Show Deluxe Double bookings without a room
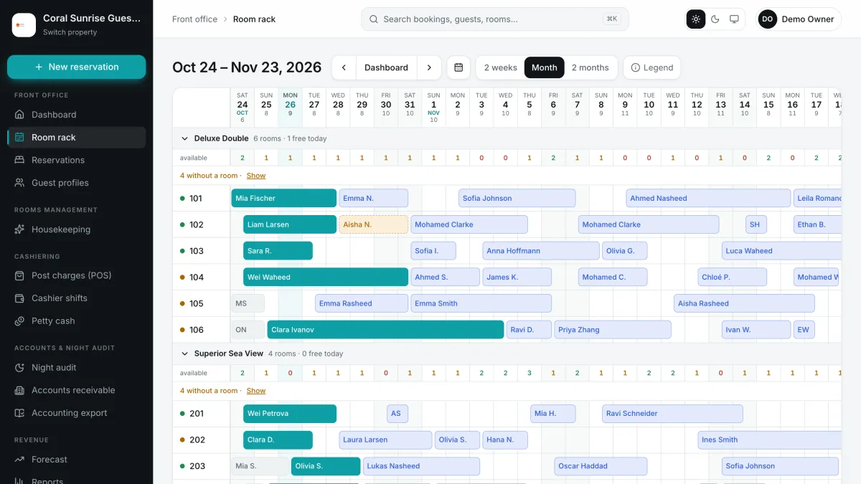This screenshot has width=861, height=484. click(x=256, y=176)
